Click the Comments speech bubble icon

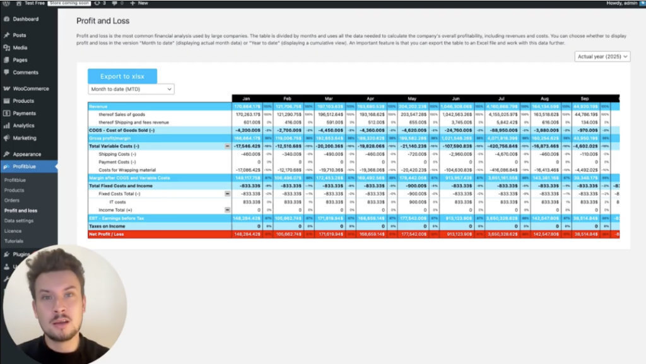click(x=6, y=73)
